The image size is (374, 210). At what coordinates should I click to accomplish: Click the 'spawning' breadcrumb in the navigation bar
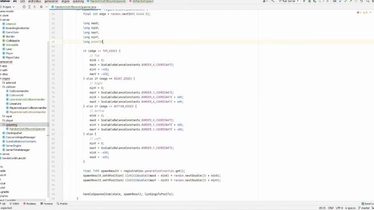click(78, 1)
